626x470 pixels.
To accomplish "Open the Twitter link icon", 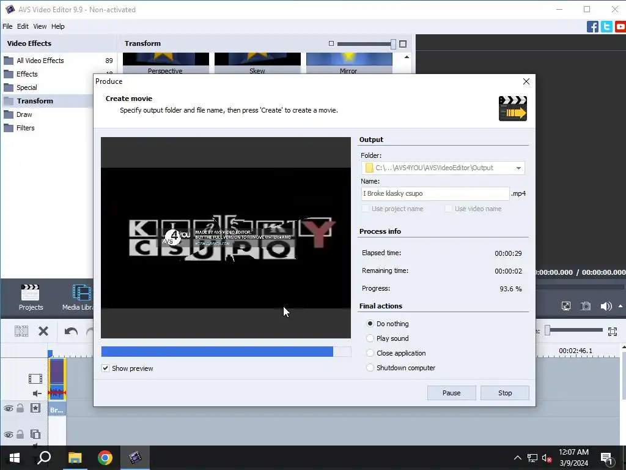I will [606, 27].
